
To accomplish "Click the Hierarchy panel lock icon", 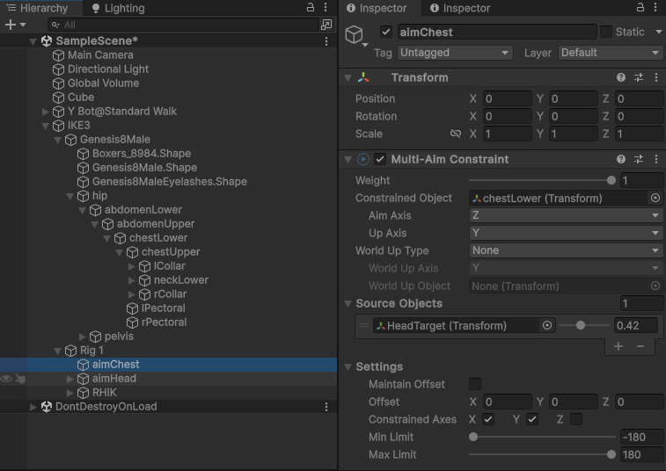I will [309, 8].
